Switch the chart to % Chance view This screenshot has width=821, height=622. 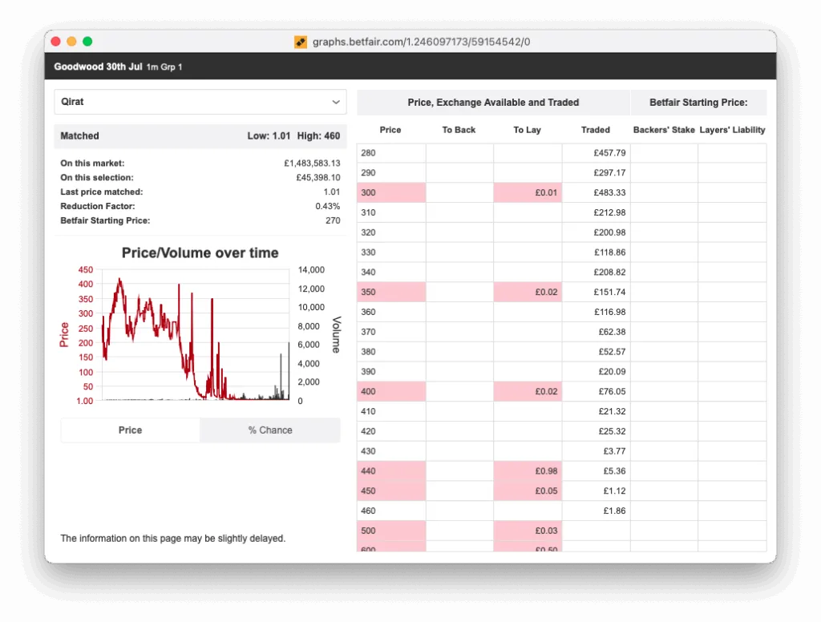point(270,430)
